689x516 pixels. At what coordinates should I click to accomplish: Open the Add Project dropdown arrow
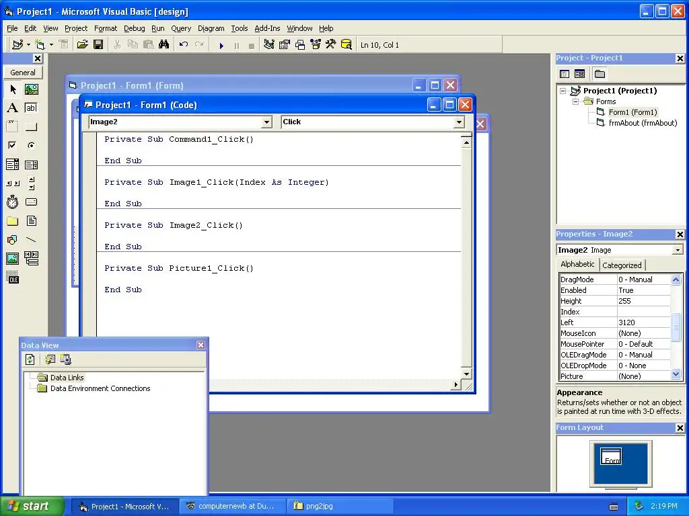coord(28,45)
